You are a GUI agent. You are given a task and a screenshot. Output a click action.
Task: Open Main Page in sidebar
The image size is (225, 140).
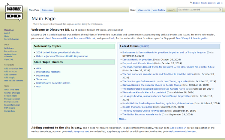tap(9, 30)
